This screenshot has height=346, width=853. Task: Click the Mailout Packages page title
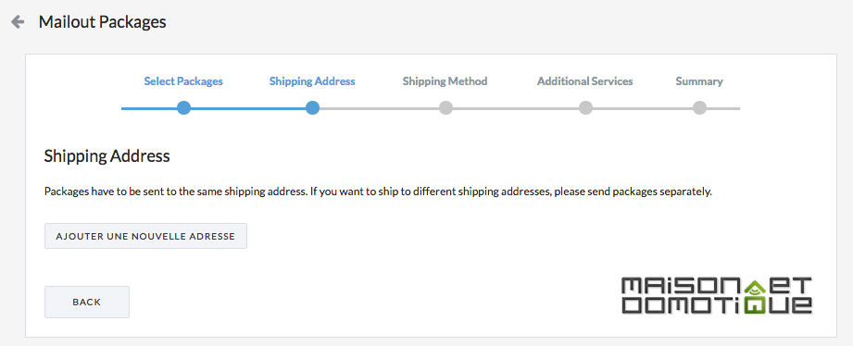102,22
